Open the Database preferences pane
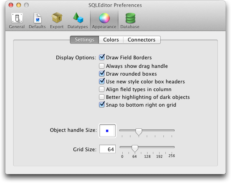Screen dimensions: 231x183 tap(130, 21)
